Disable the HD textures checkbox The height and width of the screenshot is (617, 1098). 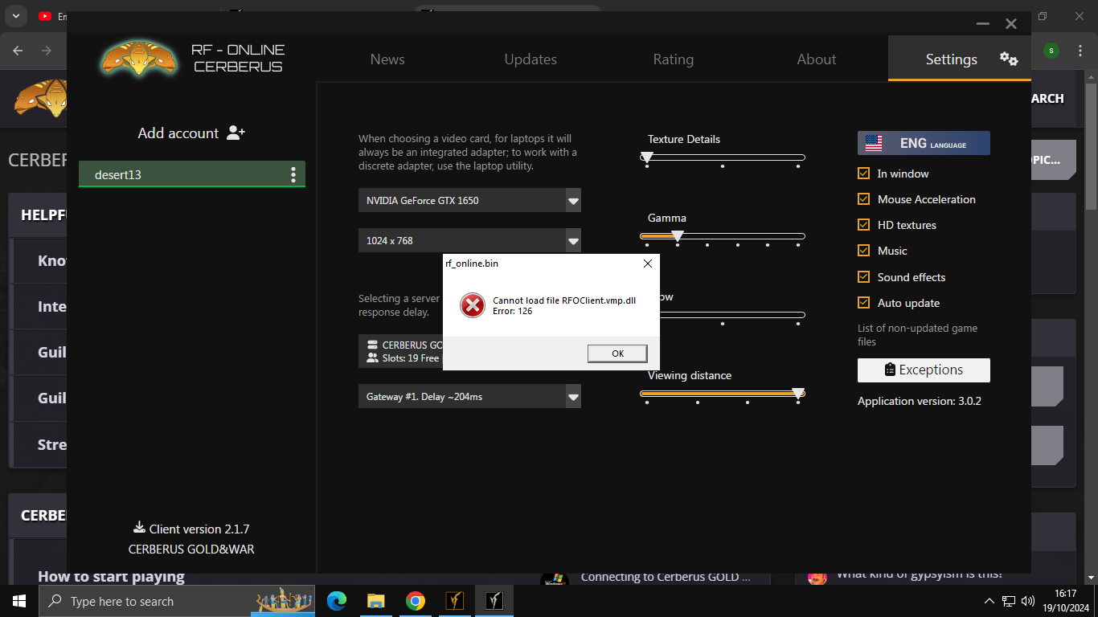click(x=864, y=225)
